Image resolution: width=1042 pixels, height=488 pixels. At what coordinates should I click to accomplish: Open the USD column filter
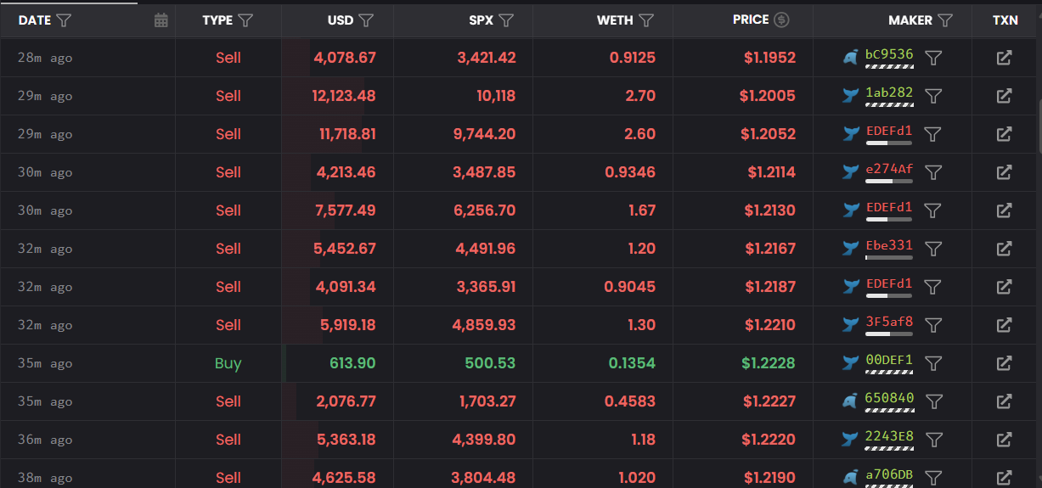(367, 20)
